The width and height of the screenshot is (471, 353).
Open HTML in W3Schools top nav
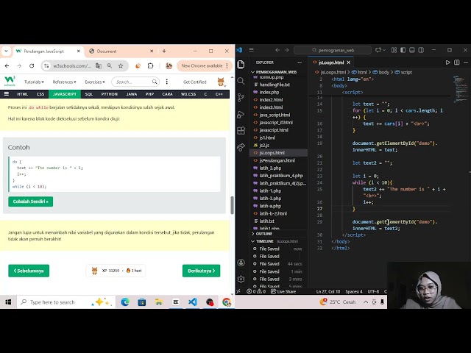[23, 94]
